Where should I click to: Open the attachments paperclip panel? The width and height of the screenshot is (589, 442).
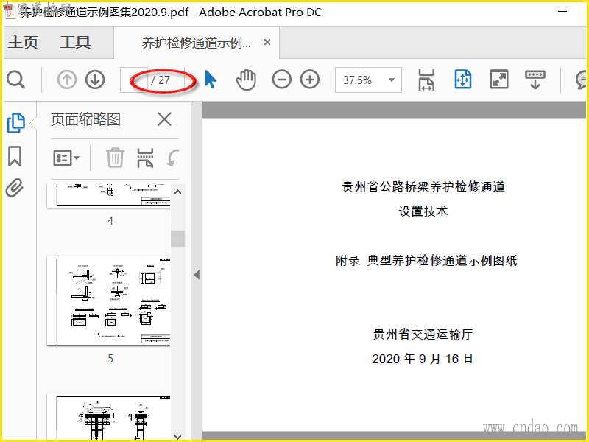[15, 188]
